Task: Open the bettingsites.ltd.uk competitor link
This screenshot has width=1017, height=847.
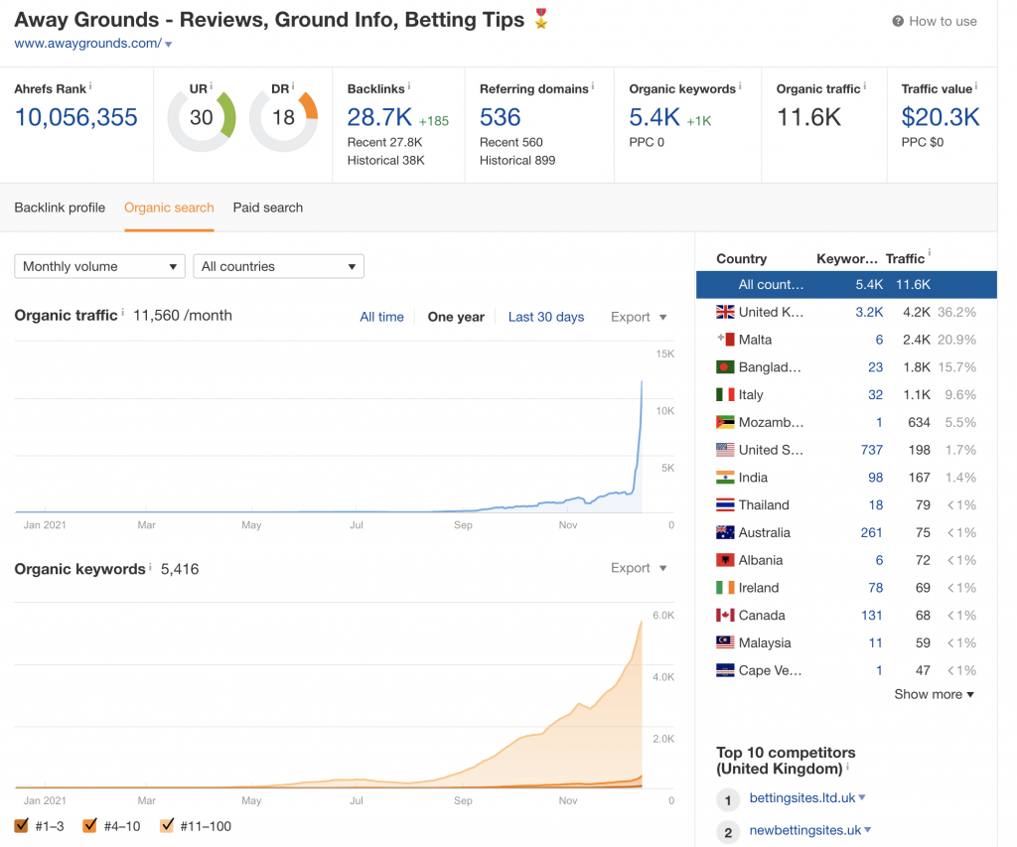Action: pos(802,797)
